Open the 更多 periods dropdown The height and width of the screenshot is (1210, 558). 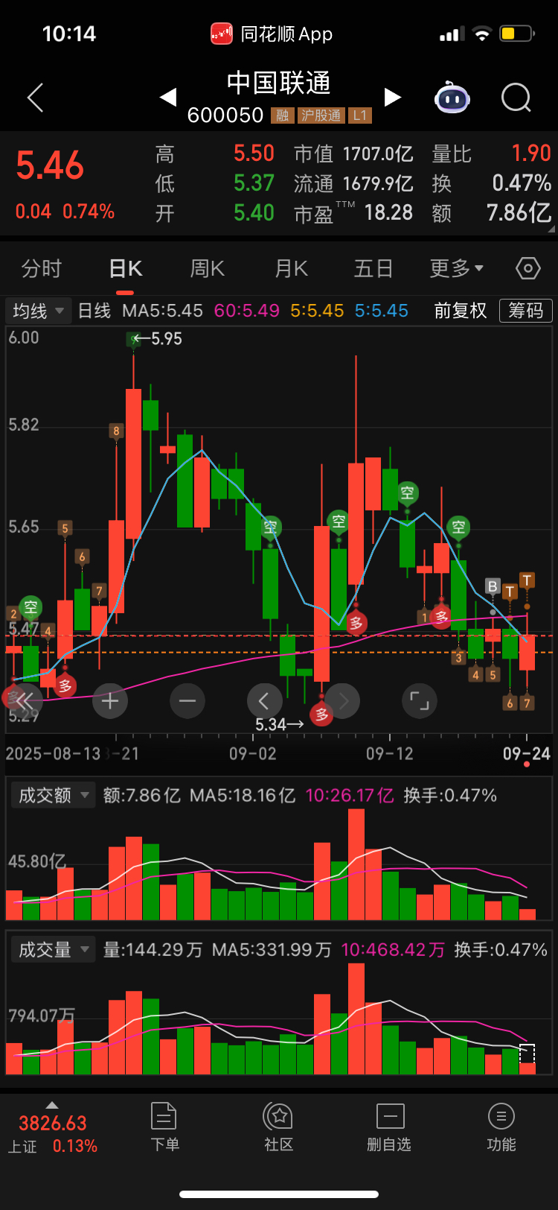pos(457,268)
